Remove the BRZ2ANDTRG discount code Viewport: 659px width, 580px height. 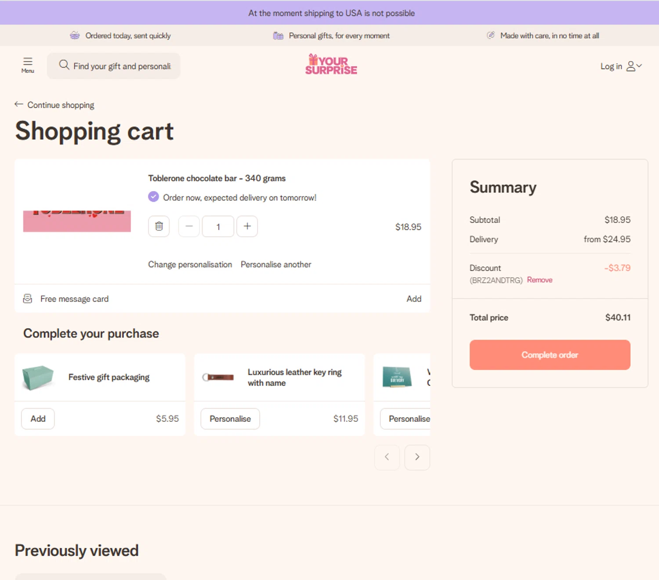[x=540, y=280]
